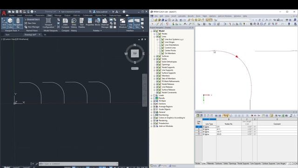Screen dimensions: 298x168
Task: Open the Properties palette in AutoCAD
Action: coord(90,22)
